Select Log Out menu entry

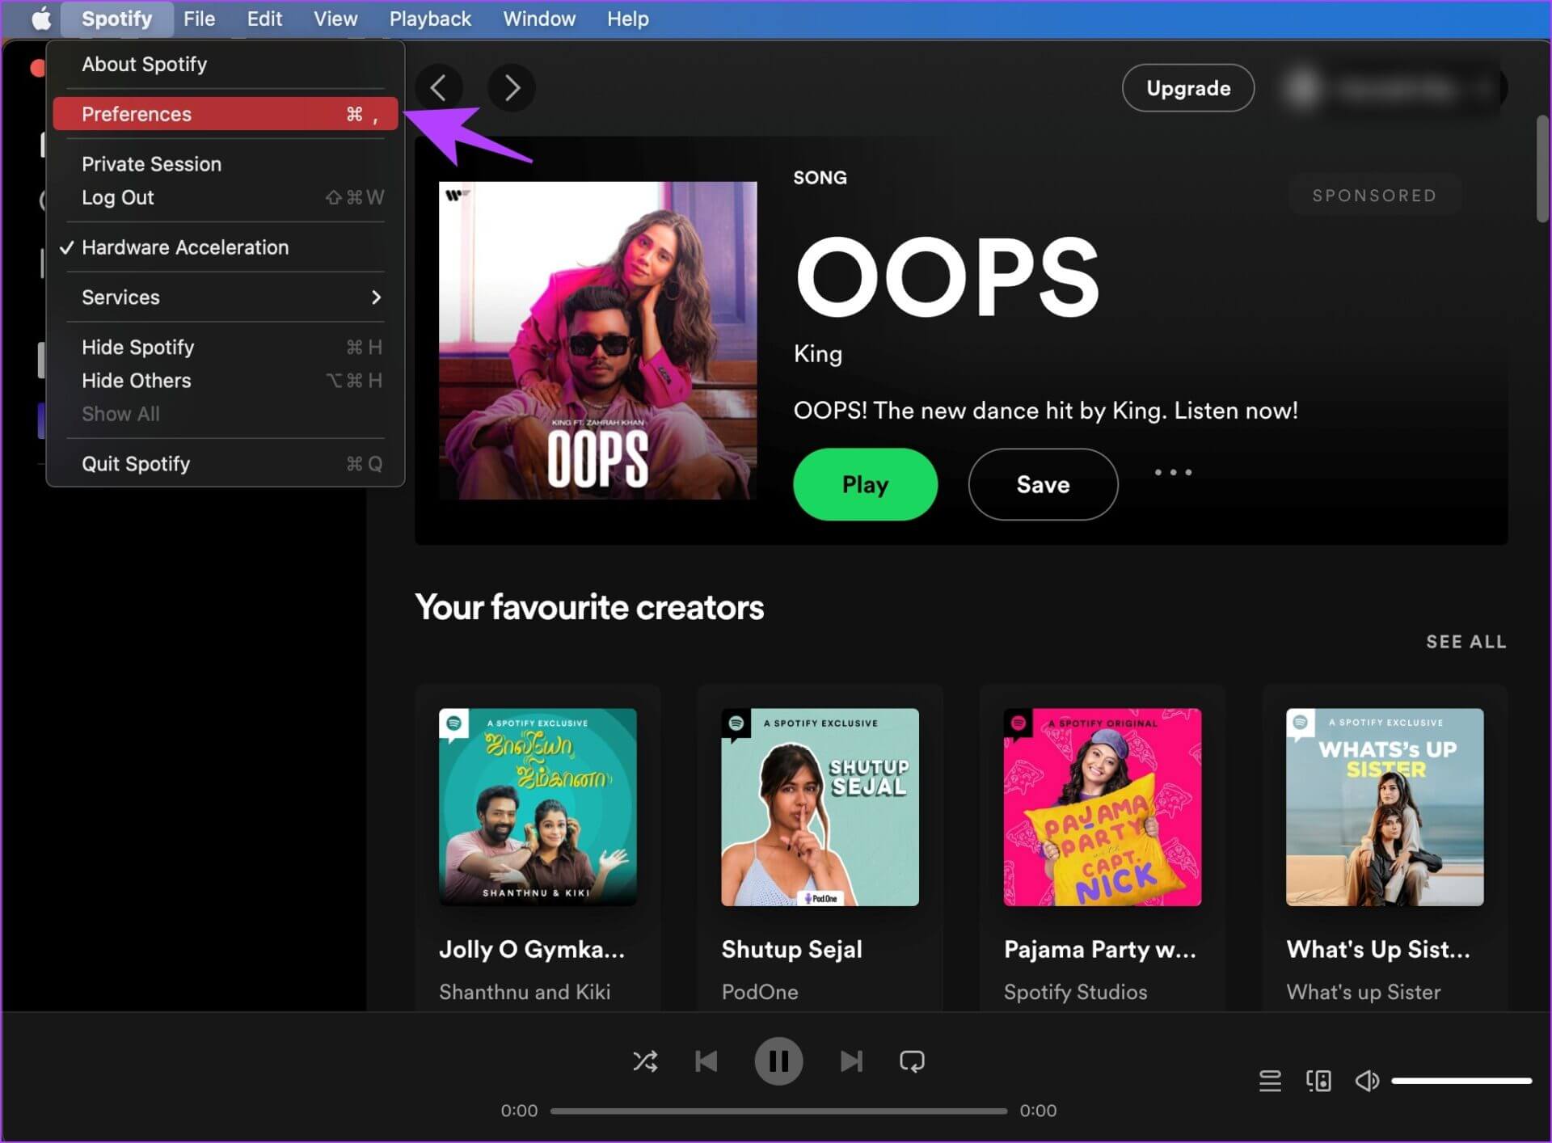coord(225,197)
